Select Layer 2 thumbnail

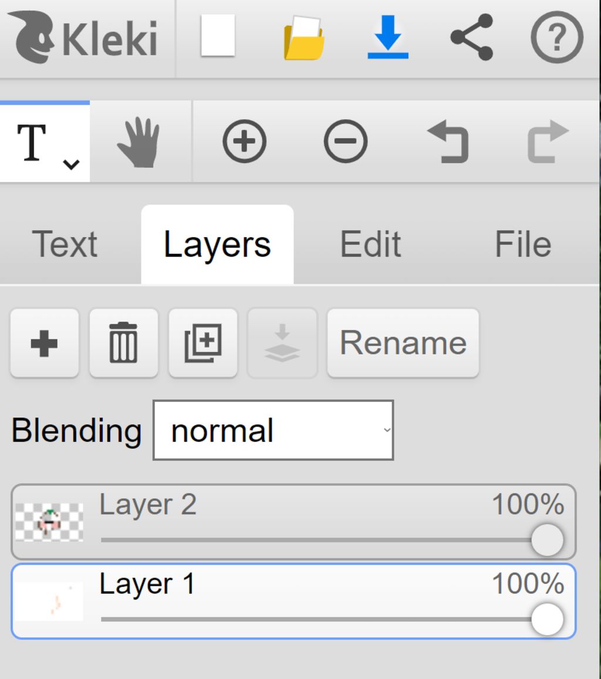pyautogui.click(x=49, y=522)
